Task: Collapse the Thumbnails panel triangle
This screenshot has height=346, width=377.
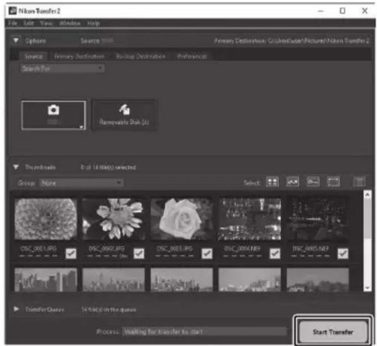Action: coord(16,167)
